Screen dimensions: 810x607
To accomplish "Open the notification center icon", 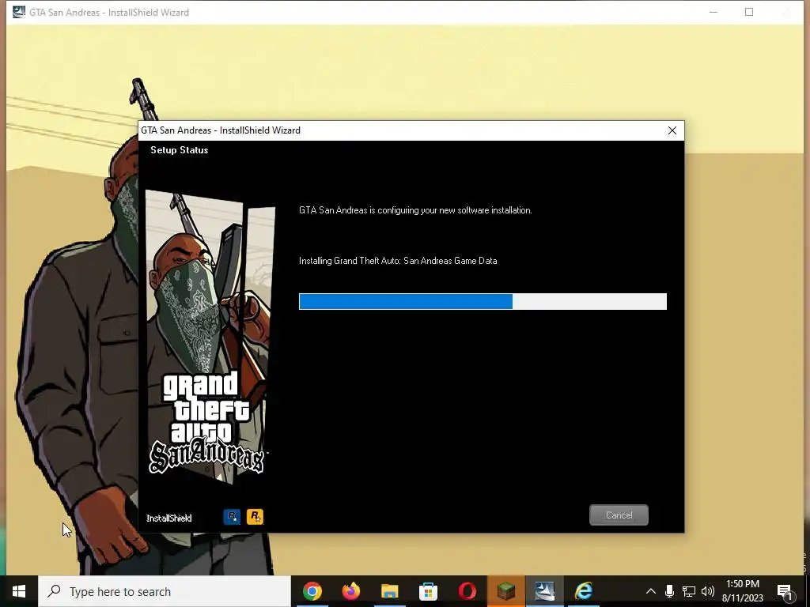I will (785, 592).
